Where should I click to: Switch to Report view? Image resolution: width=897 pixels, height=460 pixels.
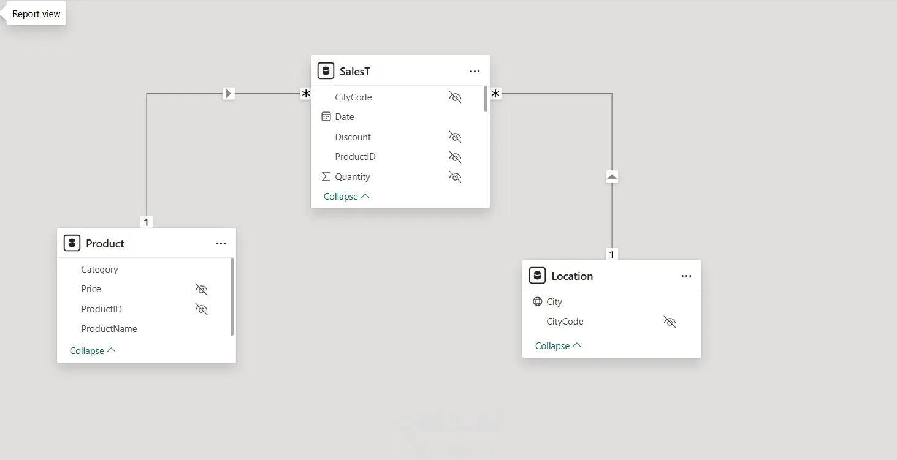point(37,14)
